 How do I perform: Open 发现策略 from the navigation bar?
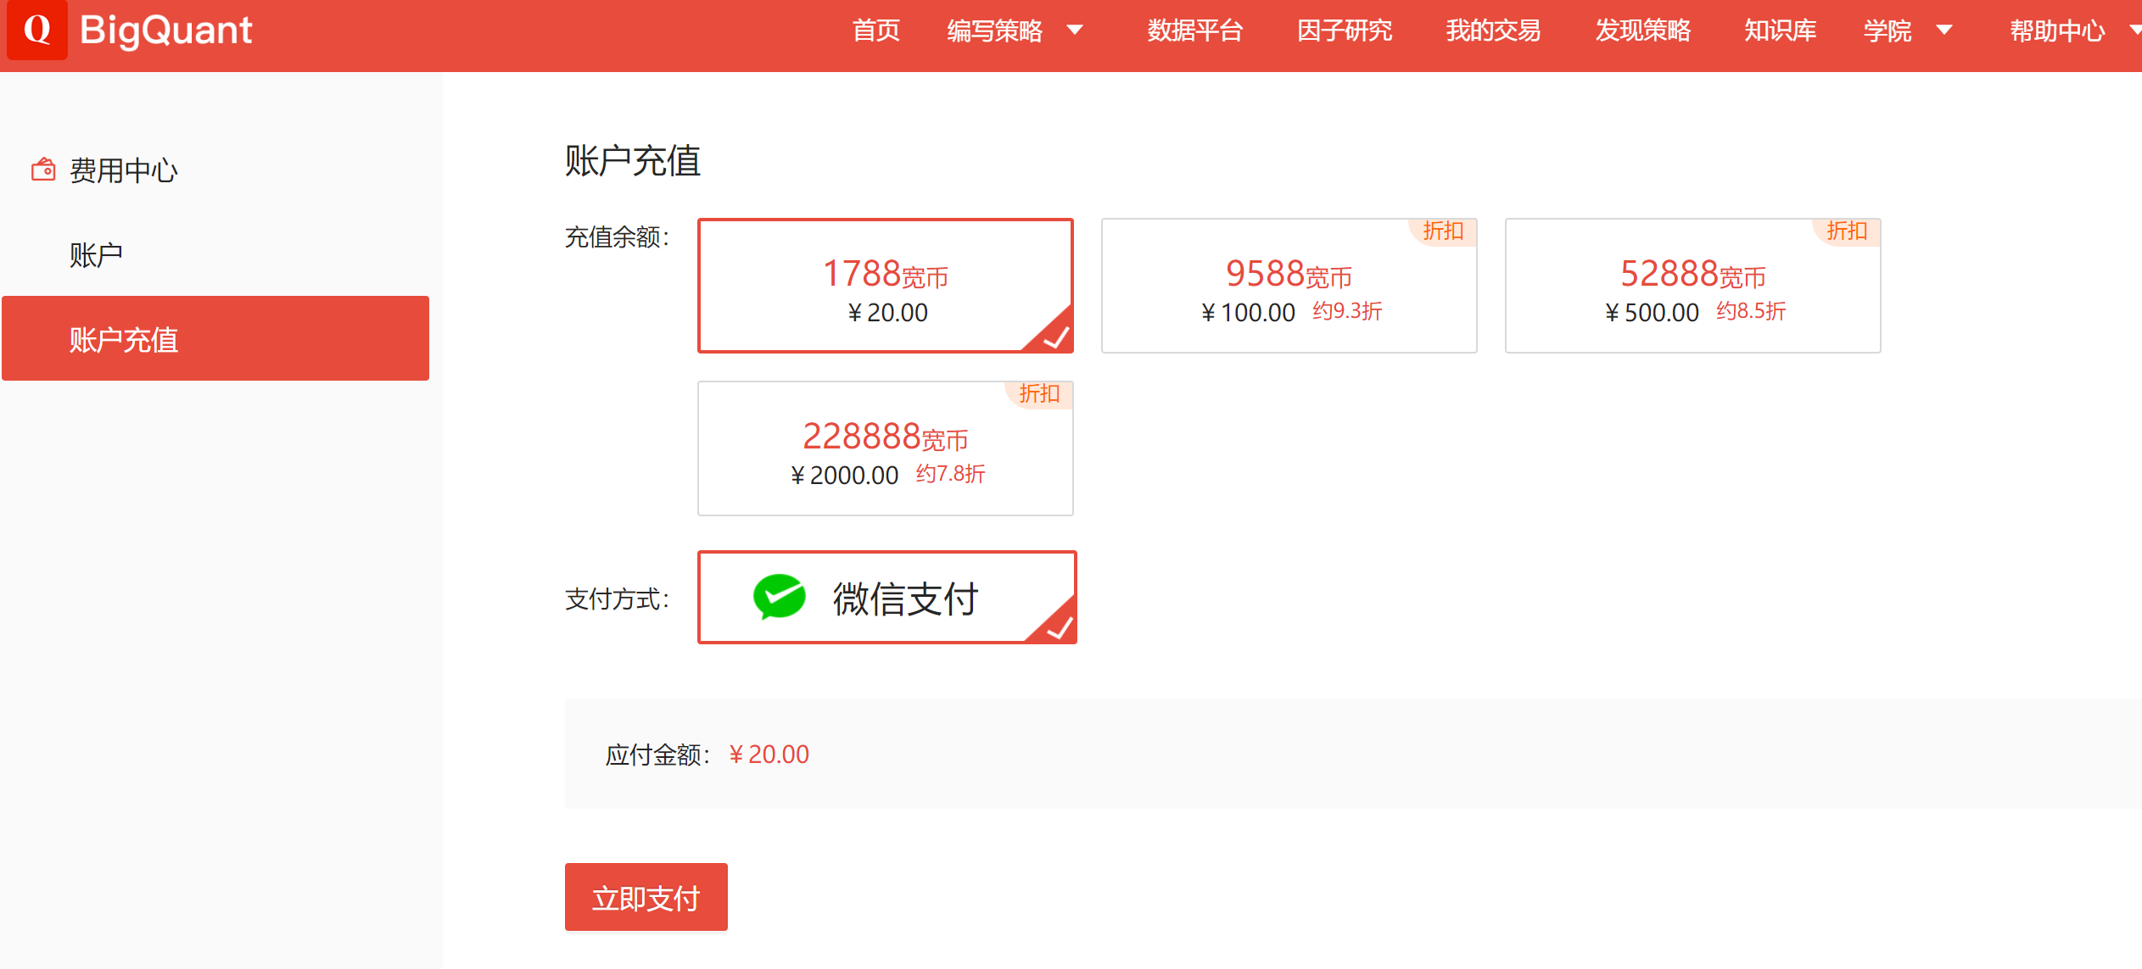1642,31
